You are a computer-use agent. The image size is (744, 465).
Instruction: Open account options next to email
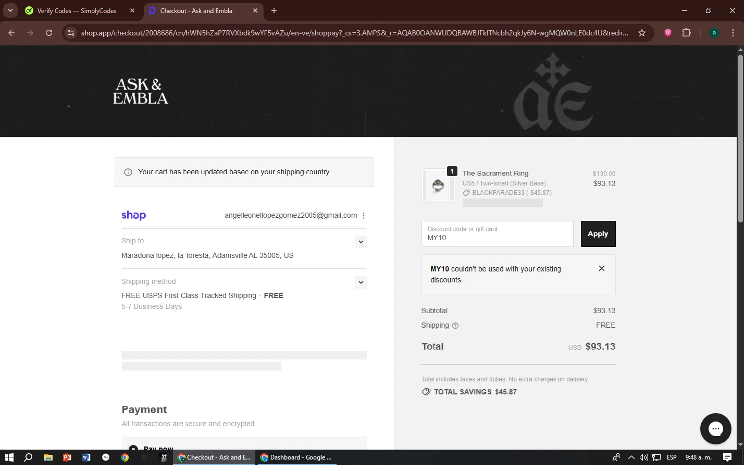tap(363, 215)
